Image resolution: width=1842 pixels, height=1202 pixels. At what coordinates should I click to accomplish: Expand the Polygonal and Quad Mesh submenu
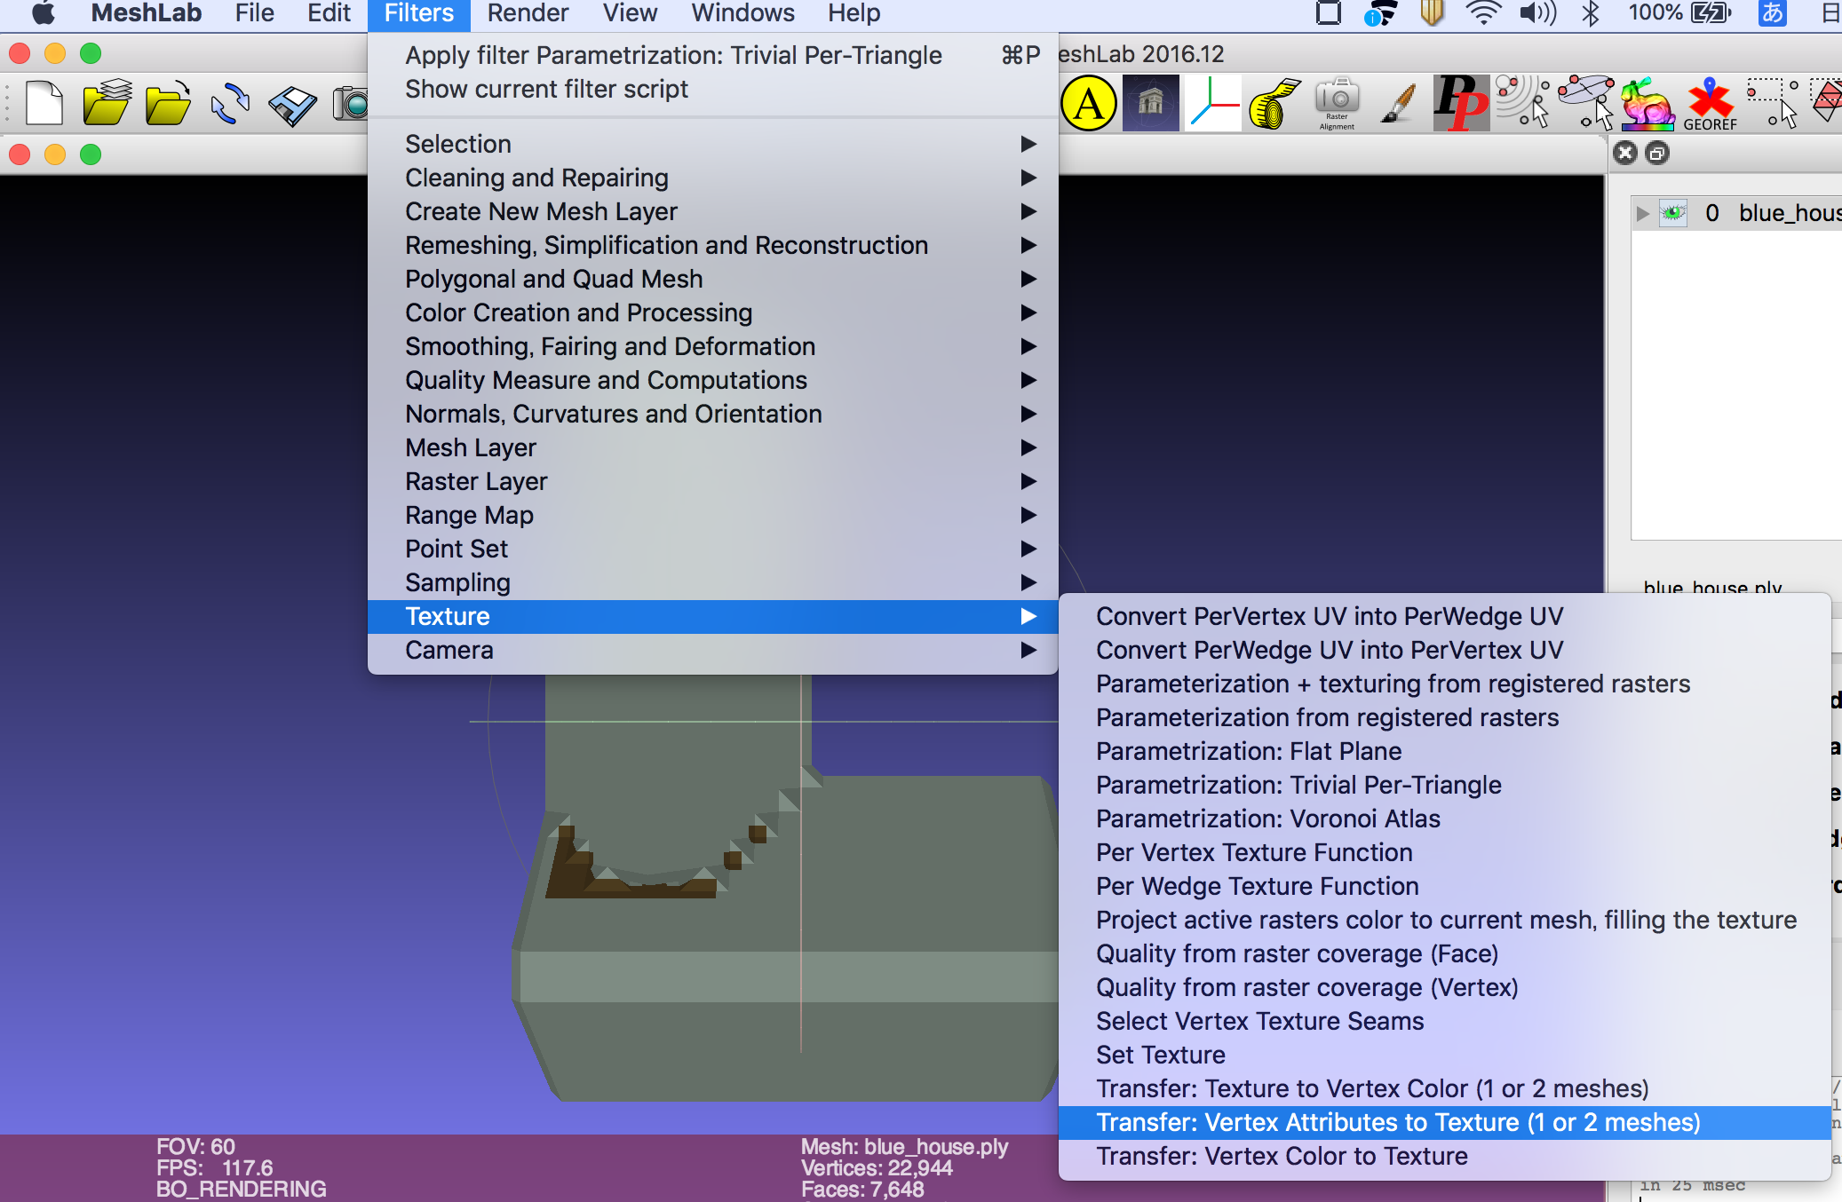[x=712, y=279]
